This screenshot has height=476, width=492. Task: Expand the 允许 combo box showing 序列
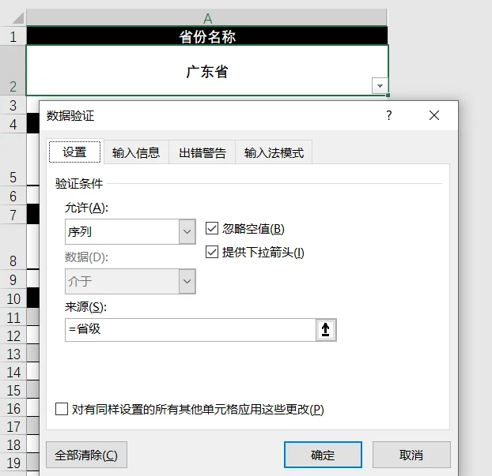coord(131,232)
